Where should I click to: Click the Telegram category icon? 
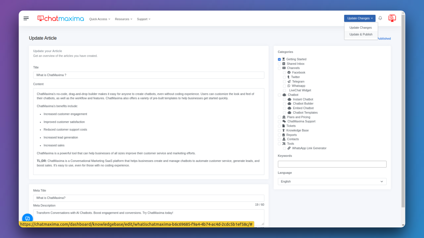click(x=289, y=81)
